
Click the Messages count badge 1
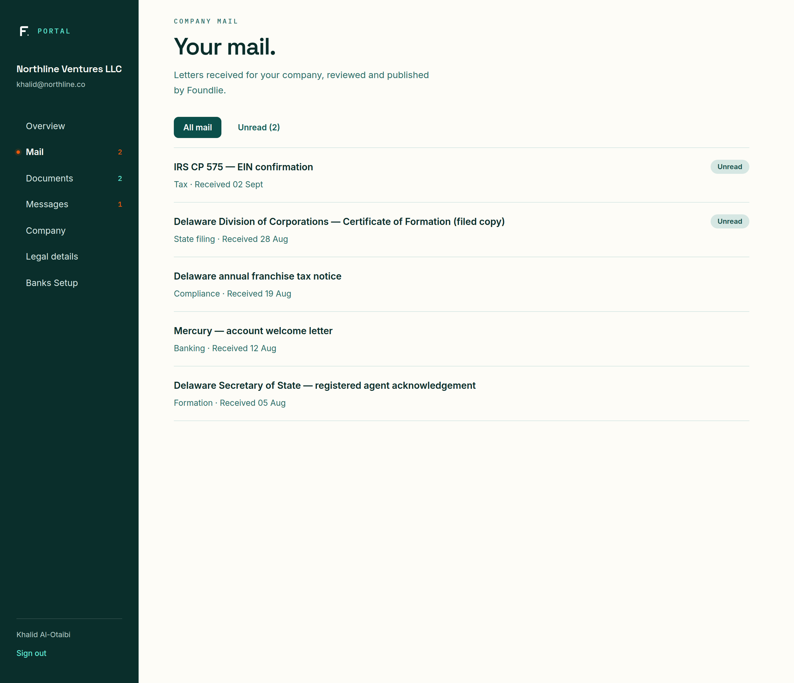120,204
